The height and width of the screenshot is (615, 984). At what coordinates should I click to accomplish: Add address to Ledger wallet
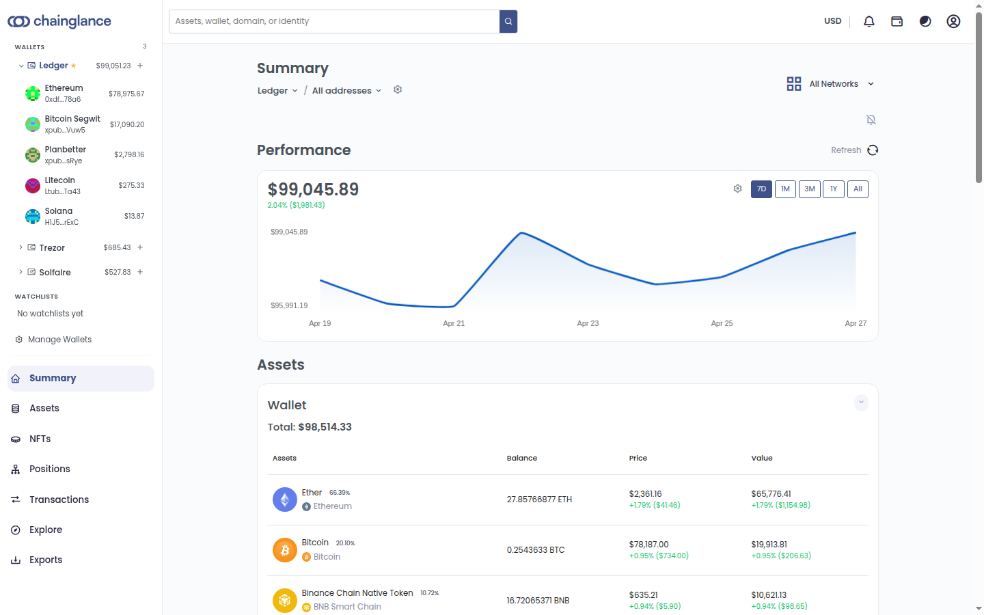click(140, 66)
